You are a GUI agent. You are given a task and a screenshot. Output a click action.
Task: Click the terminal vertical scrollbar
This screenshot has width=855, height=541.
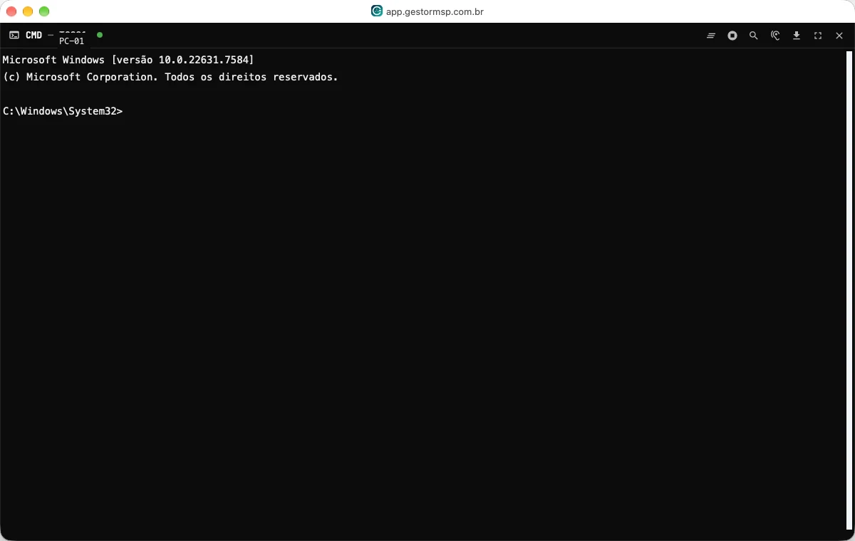(x=849, y=290)
